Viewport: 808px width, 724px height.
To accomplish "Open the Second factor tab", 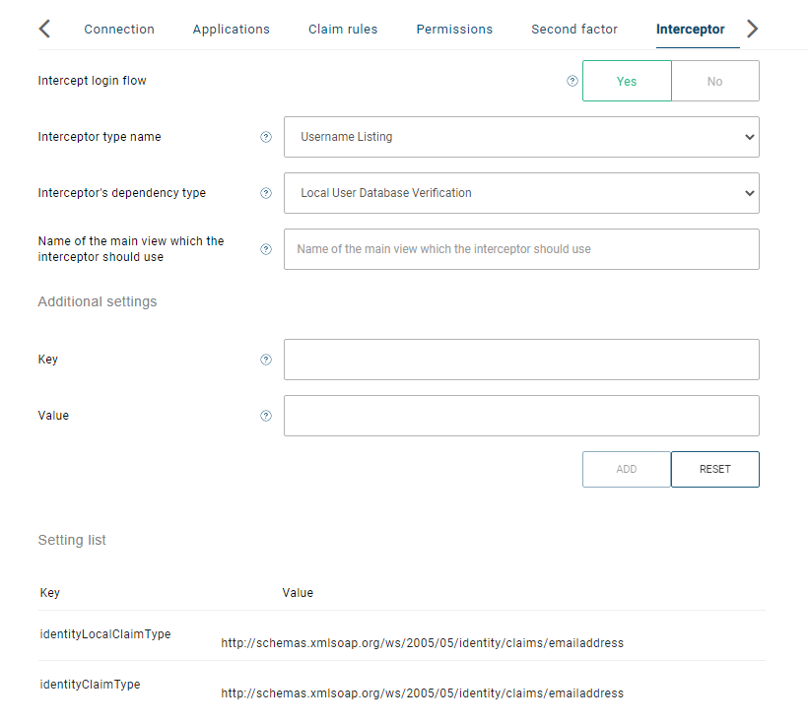I will tap(573, 30).
